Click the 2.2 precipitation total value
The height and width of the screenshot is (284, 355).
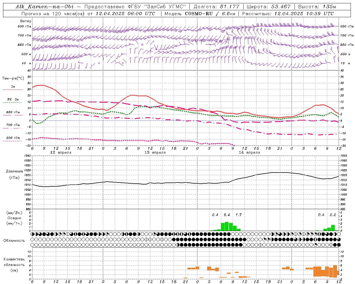pyautogui.click(x=333, y=215)
